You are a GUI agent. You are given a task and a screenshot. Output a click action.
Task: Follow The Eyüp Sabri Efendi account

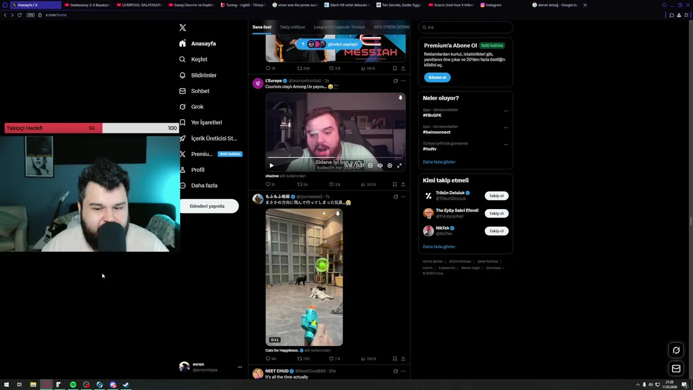click(x=496, y=213)
